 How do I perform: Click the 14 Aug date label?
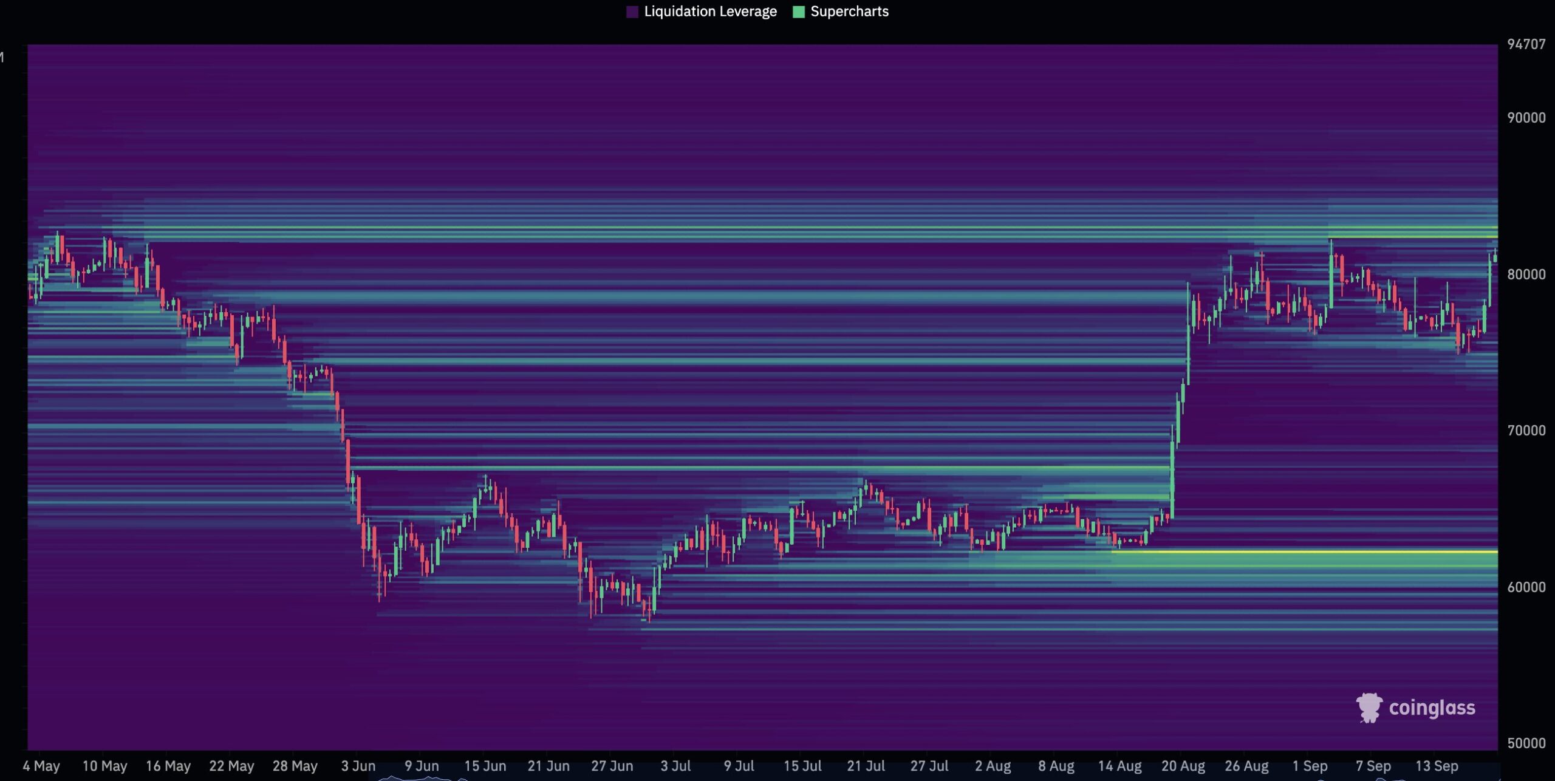point(1120,766)
